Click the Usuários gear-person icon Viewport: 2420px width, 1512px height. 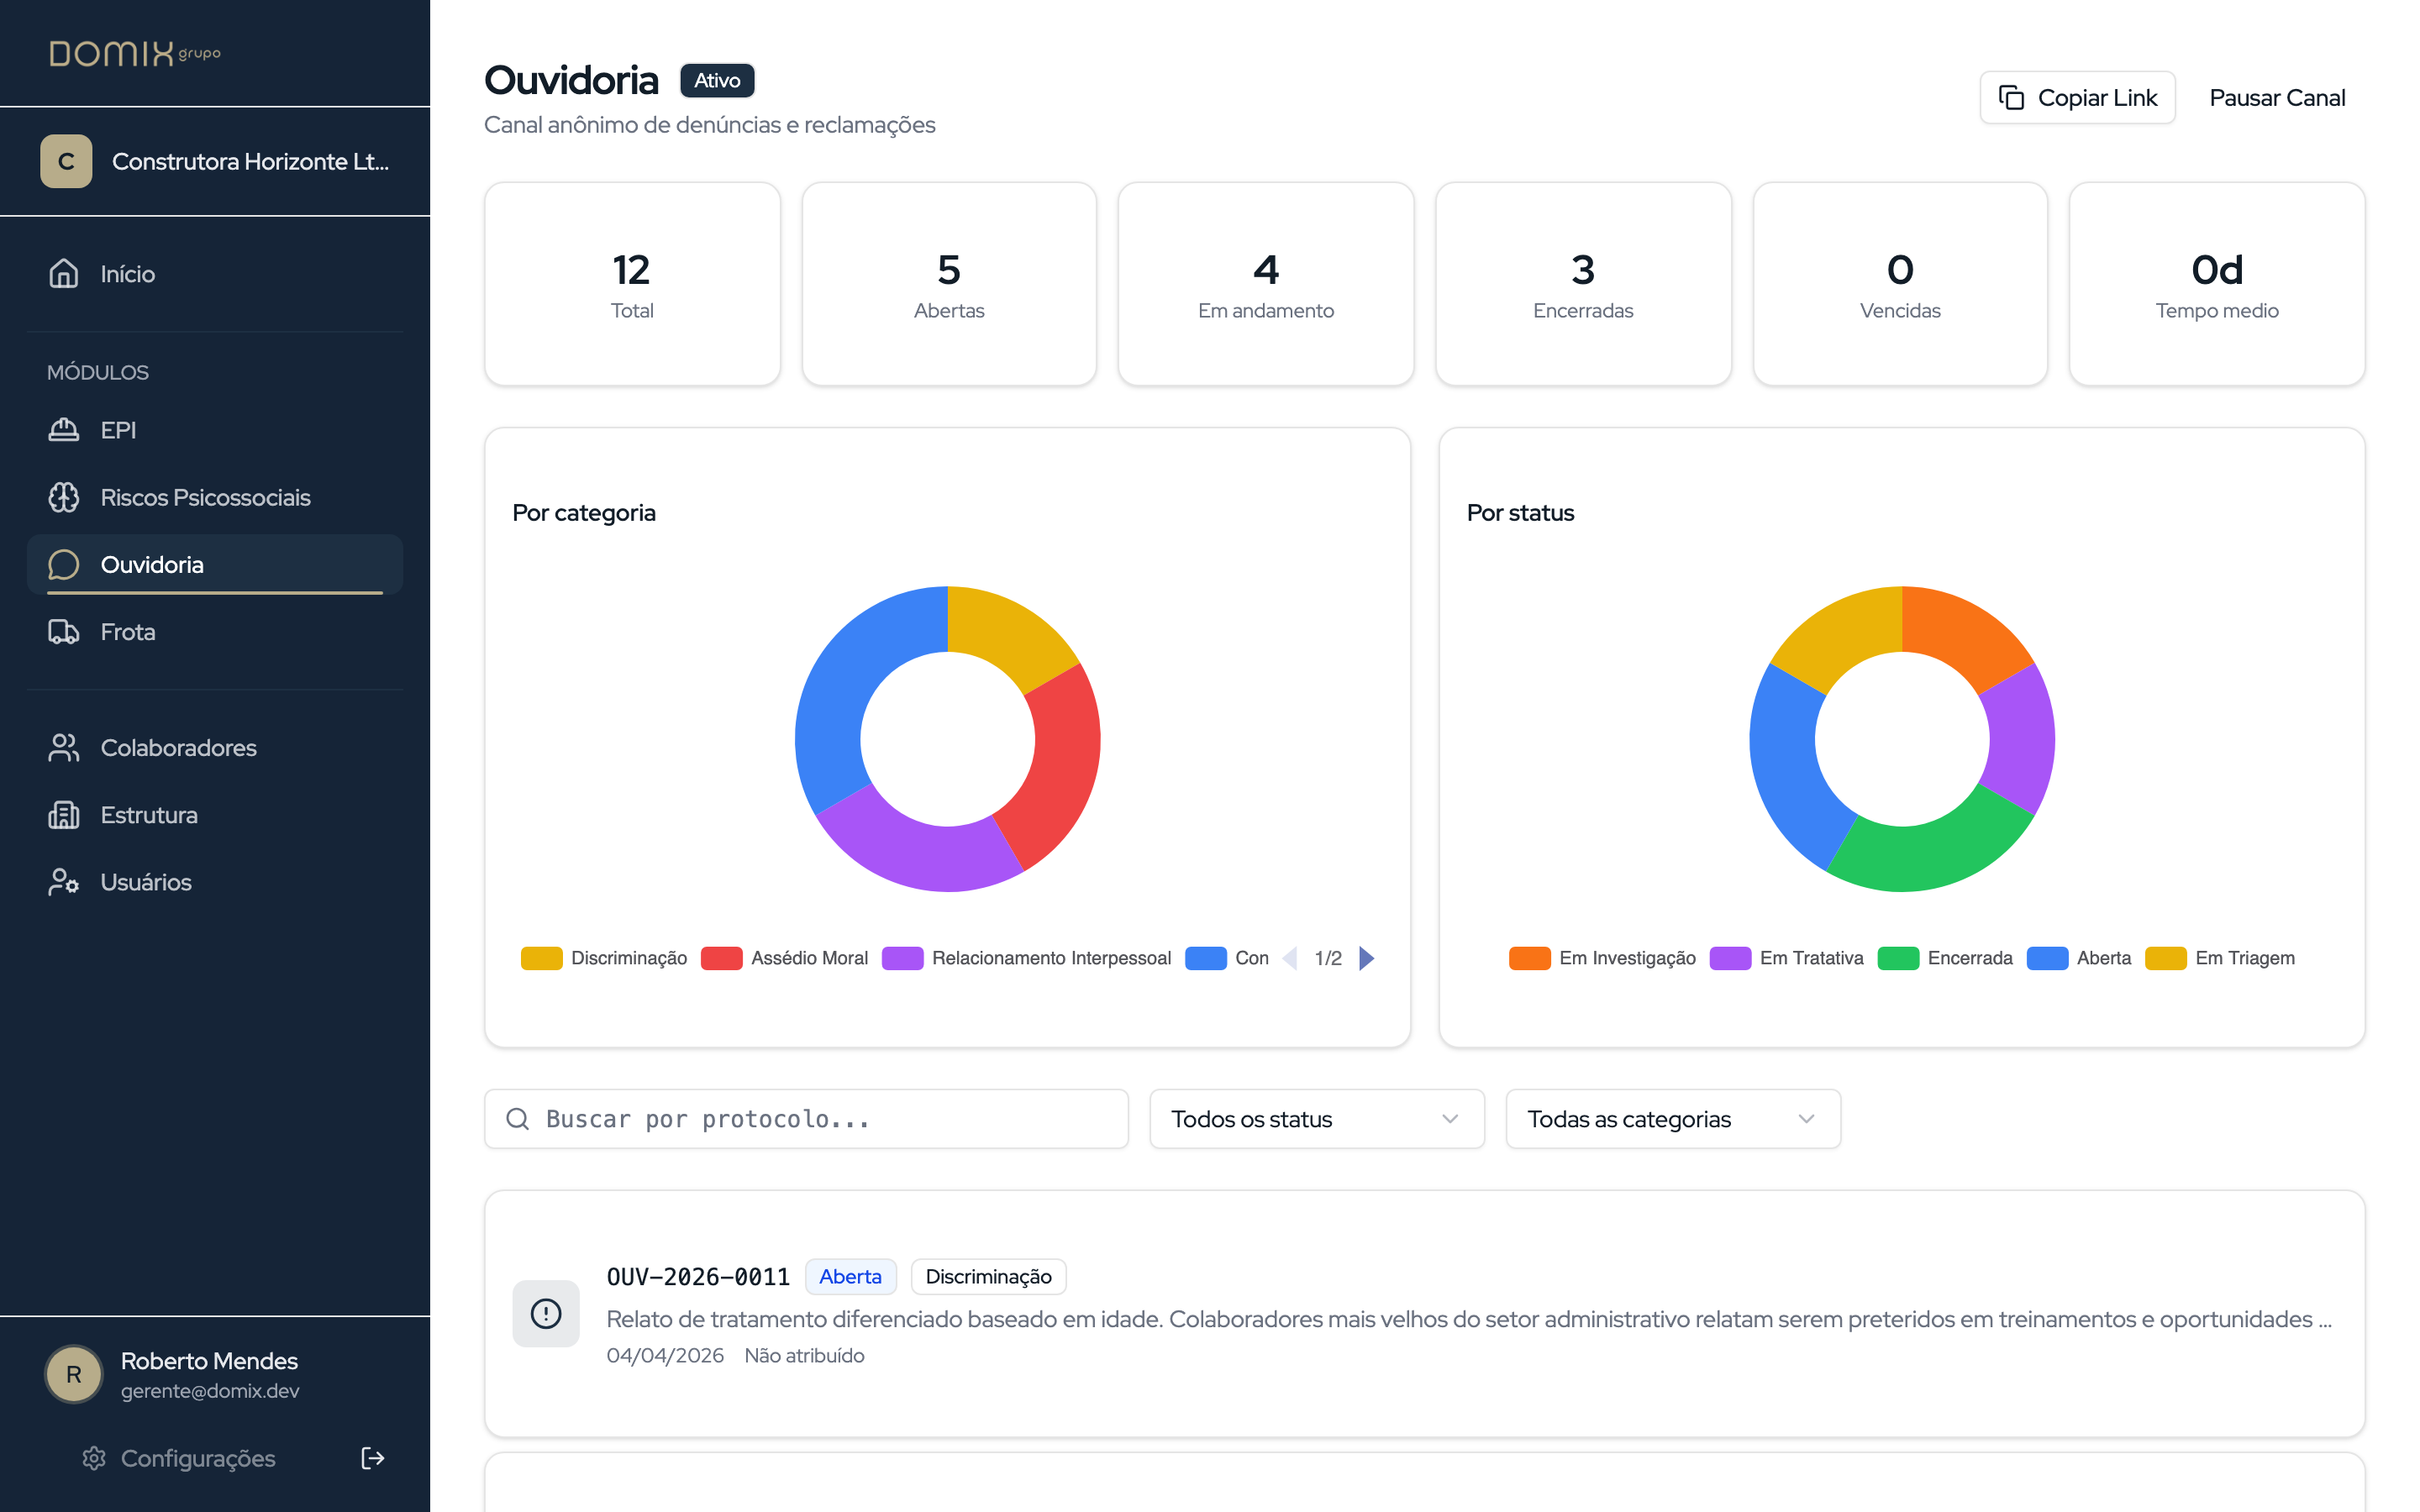pyautogui.click(x=64, y=882)
